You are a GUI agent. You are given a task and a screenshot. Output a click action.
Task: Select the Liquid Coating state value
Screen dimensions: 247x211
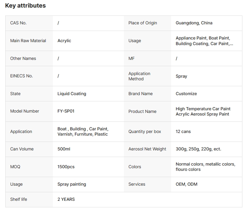point(72,94)
